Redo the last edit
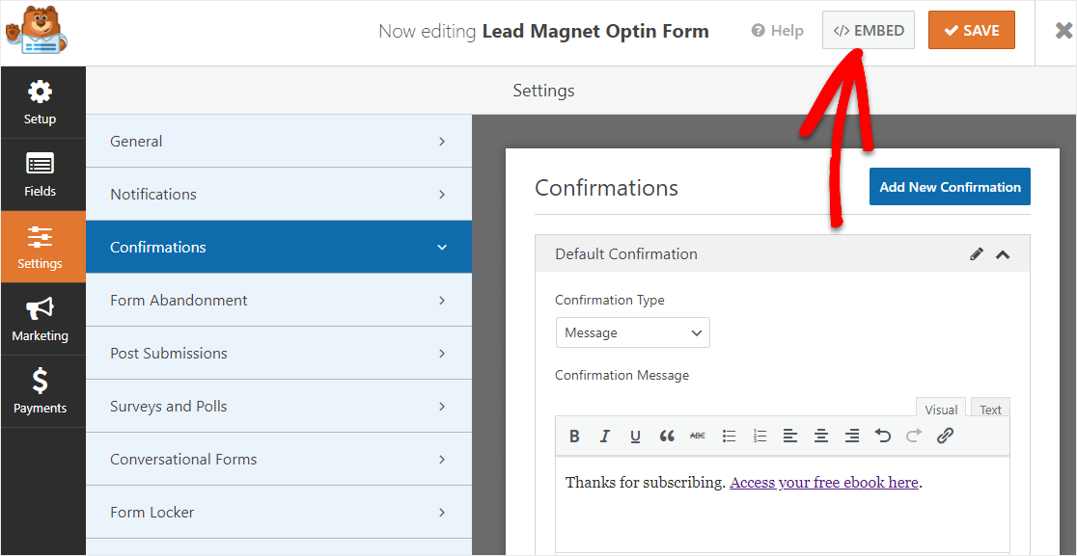 point(914,436)
